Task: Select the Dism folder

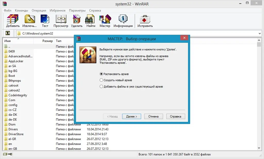Action: click(12, 124)
